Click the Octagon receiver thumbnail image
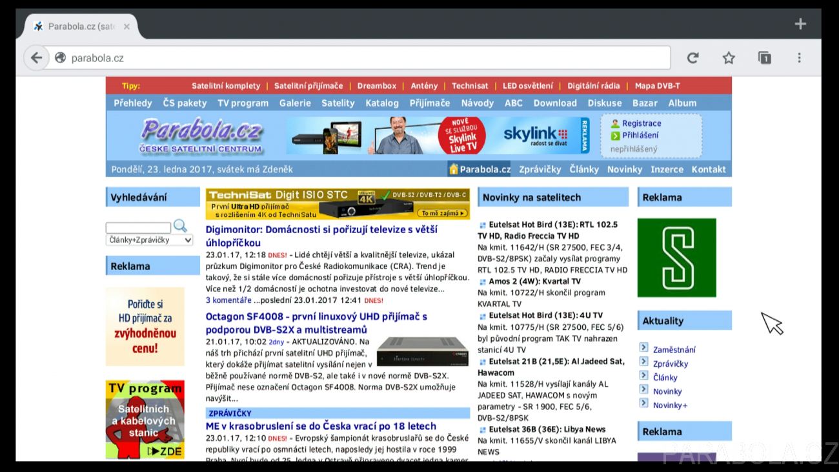The height and width of the screenshot is (472, 839). (422, 351)
